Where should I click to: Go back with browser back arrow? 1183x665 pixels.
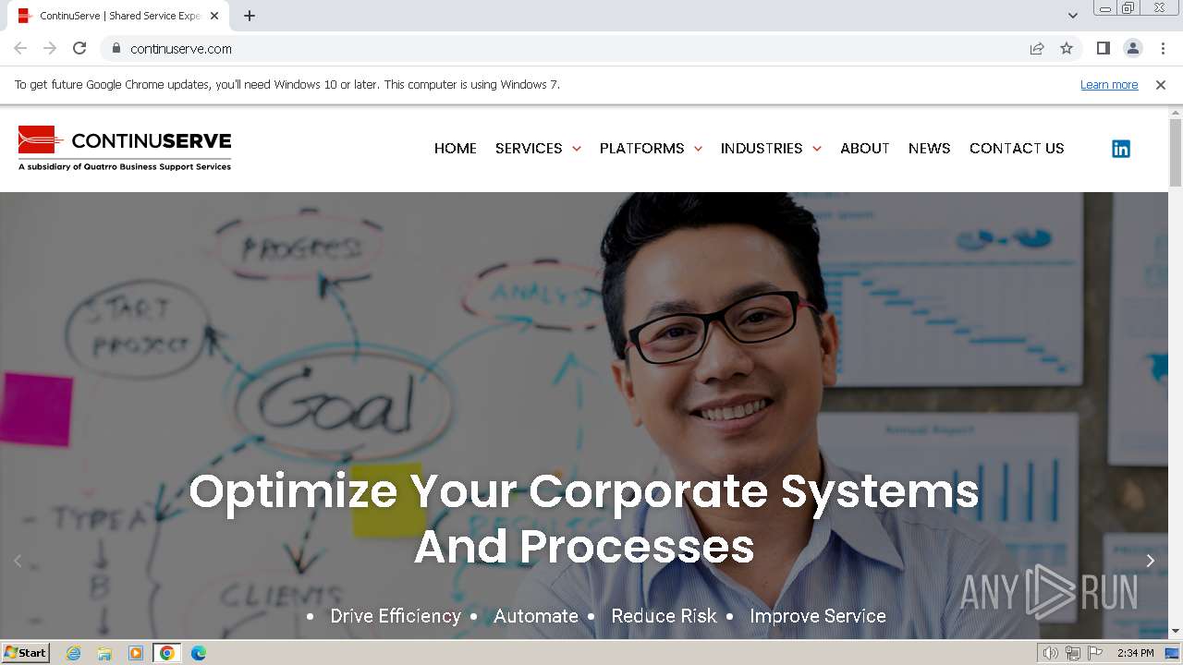point(20,48)
